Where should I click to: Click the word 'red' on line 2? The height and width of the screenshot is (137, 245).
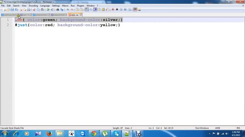tap(49, 25)
